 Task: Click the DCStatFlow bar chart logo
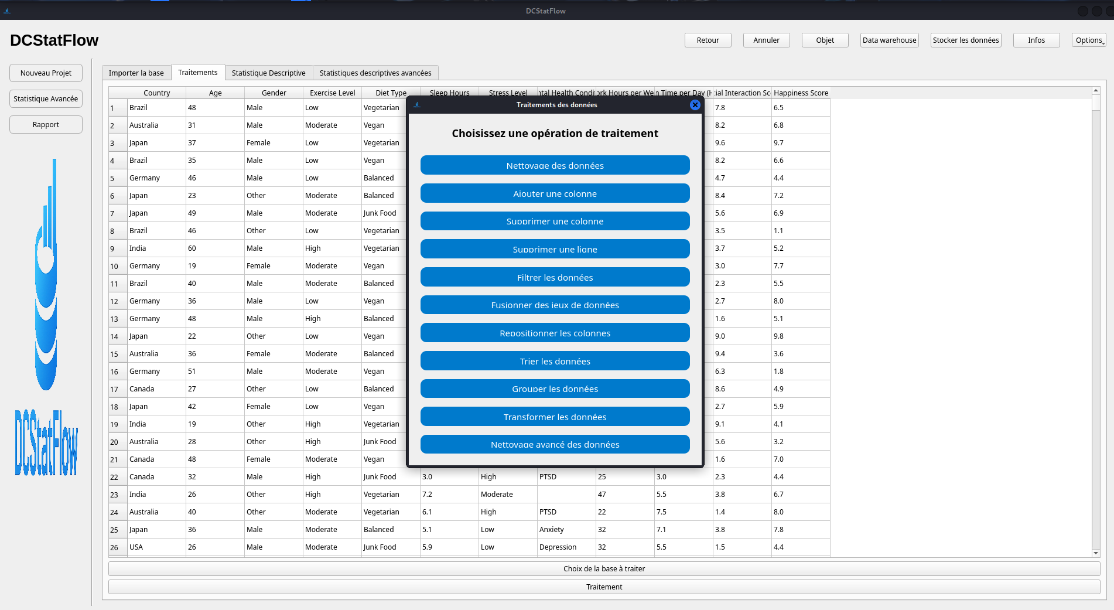pyautogui.click(x=46, y=275)
